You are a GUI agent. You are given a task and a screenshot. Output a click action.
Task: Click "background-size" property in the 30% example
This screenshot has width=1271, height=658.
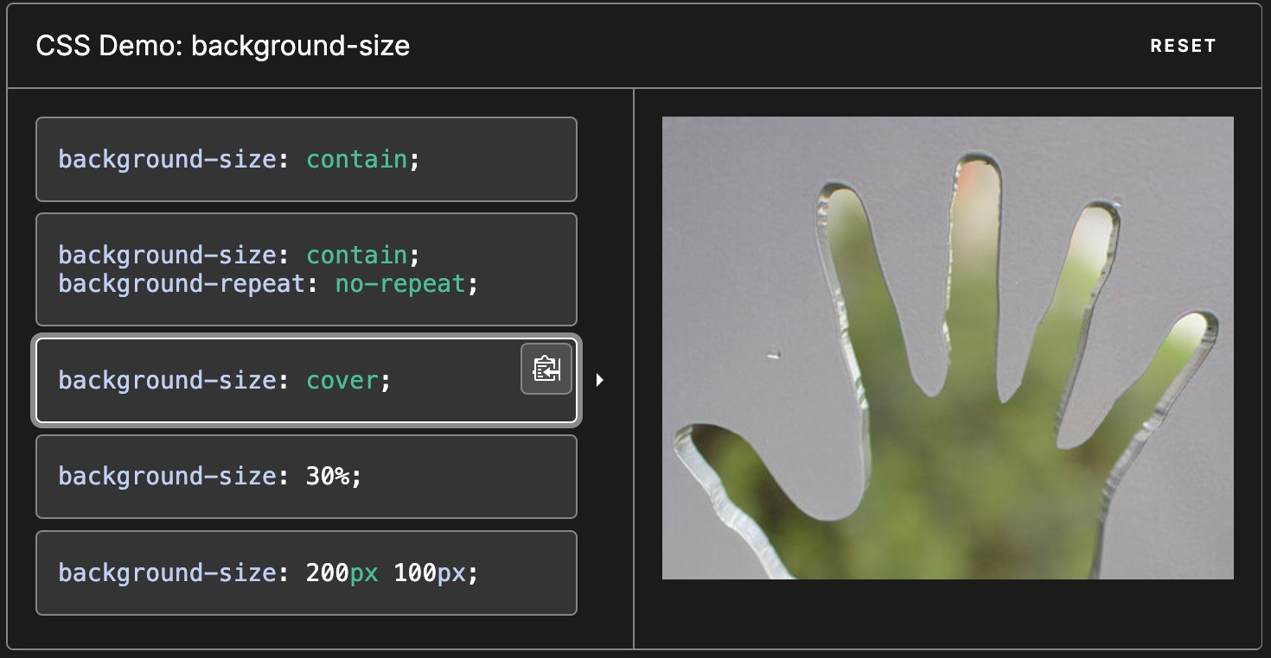click(x=167, y=477)
